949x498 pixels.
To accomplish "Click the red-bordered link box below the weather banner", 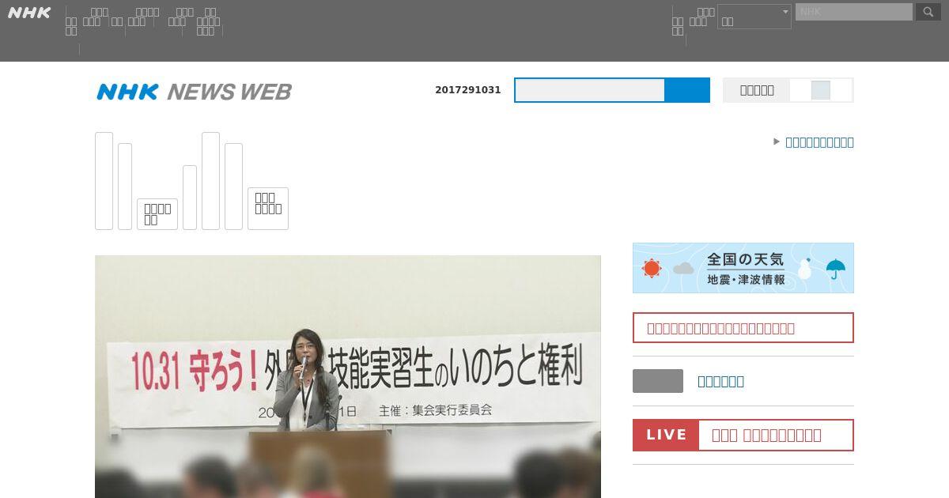I will (743, 327).
